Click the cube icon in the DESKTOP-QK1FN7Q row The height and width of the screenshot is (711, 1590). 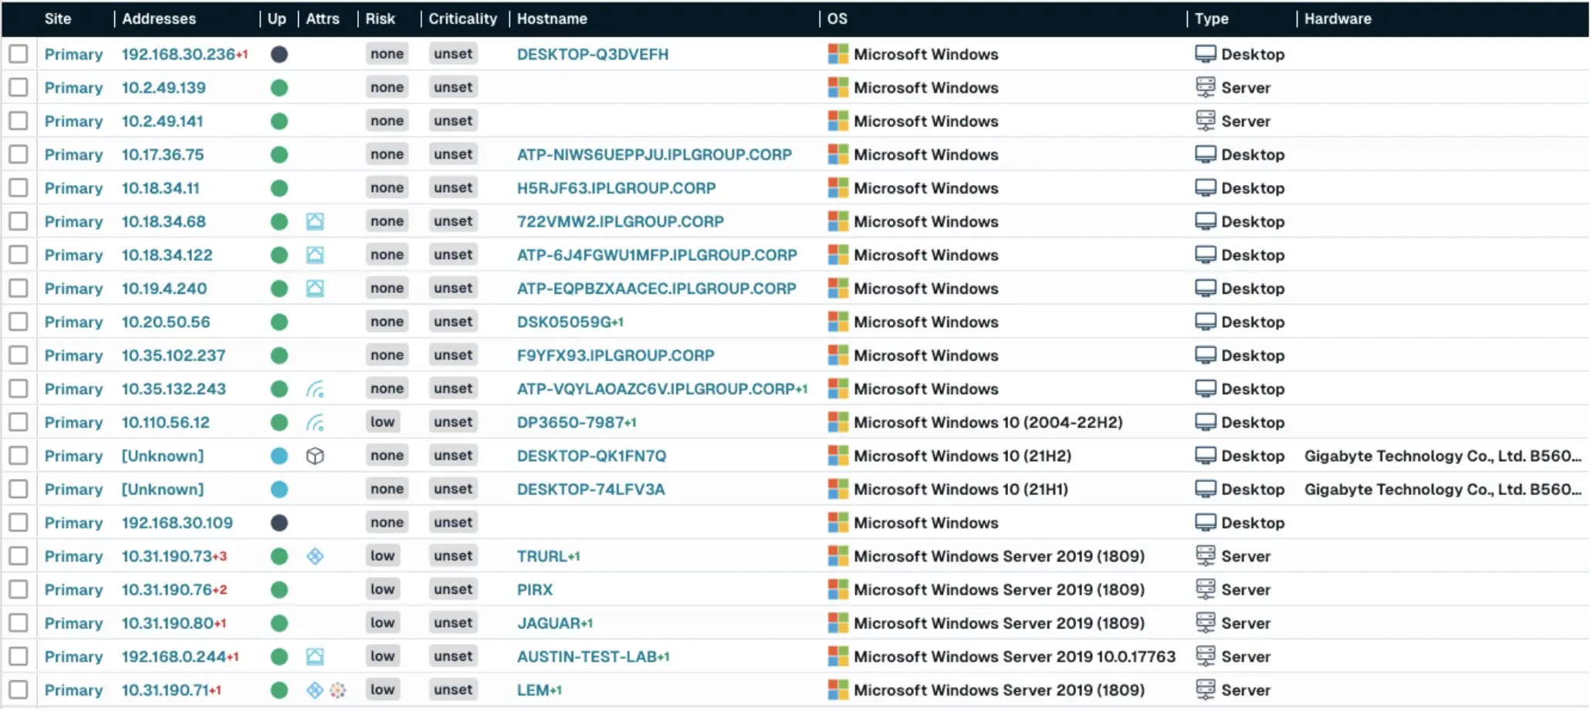coord(315,457)
